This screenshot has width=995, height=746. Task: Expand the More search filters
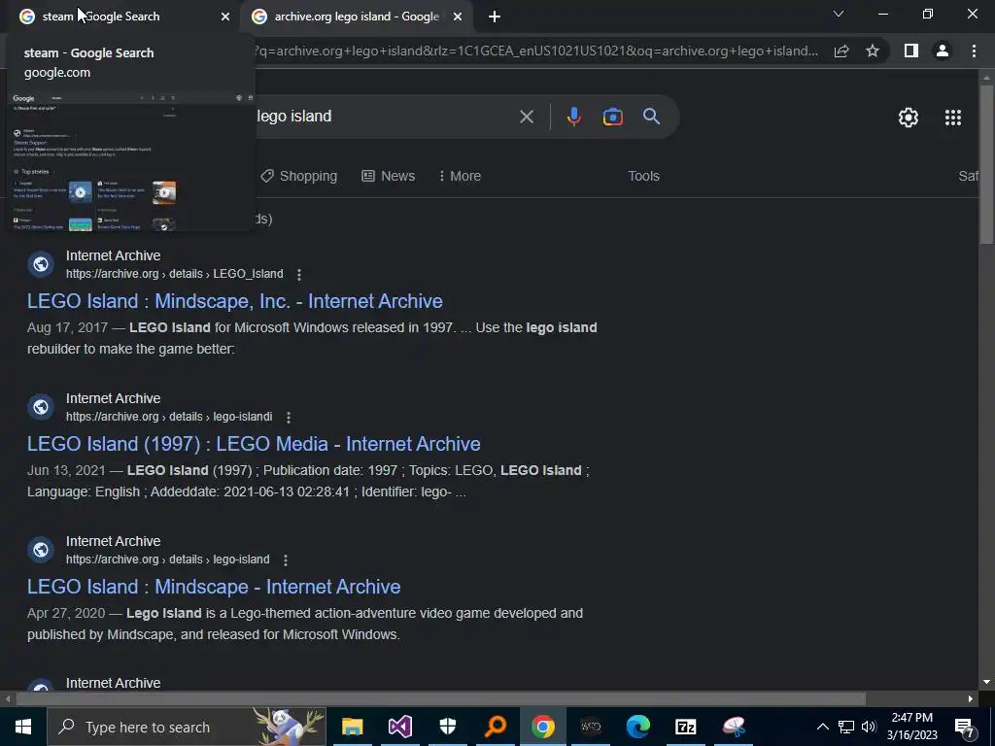point(460,176)
